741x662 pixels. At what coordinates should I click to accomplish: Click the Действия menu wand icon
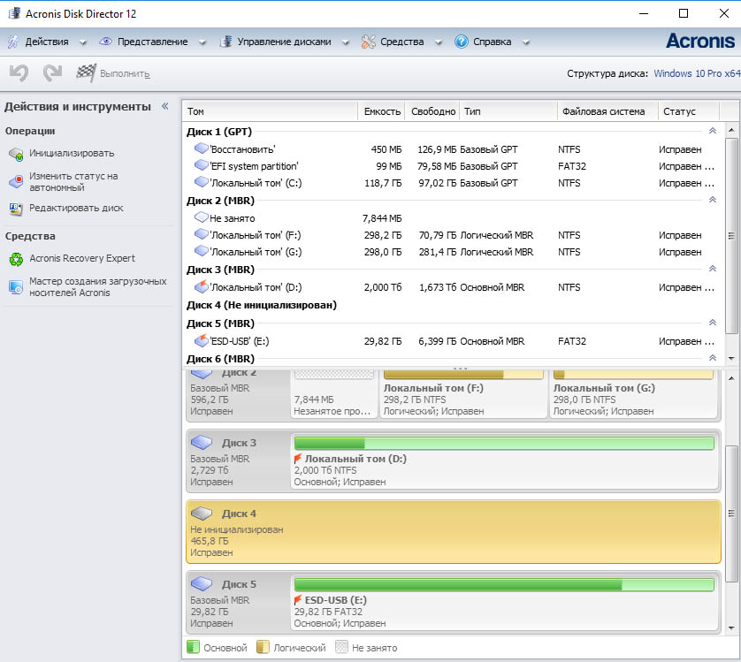pyautogui.click(x=13, y=42)
